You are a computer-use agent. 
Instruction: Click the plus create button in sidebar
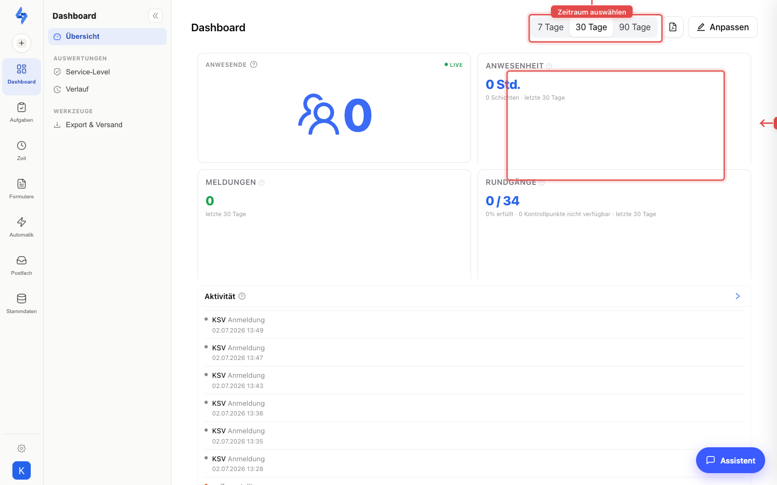[x=22, y=43]
